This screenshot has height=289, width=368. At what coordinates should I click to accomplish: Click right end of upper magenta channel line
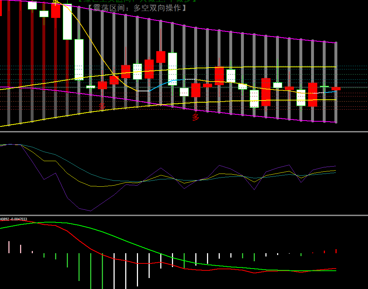[x=335, y=43]
